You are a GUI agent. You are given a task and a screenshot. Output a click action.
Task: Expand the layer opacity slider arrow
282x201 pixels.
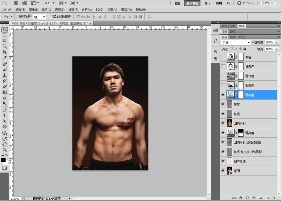(277, 43)
